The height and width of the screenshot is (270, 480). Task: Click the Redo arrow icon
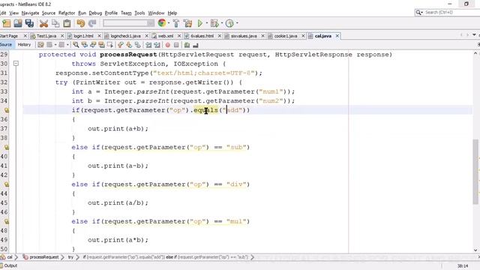pos(92,23)
